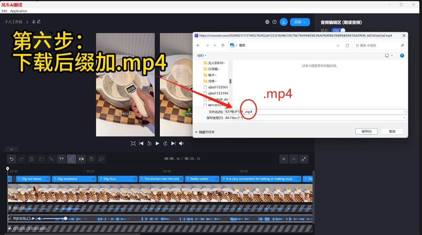The height and width of the screenshot is (235, 422).
Task: Collapse folders with 隐藏文件夹 expander
Action: [205, 132]
